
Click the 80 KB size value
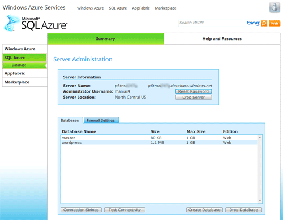point(156,138)
